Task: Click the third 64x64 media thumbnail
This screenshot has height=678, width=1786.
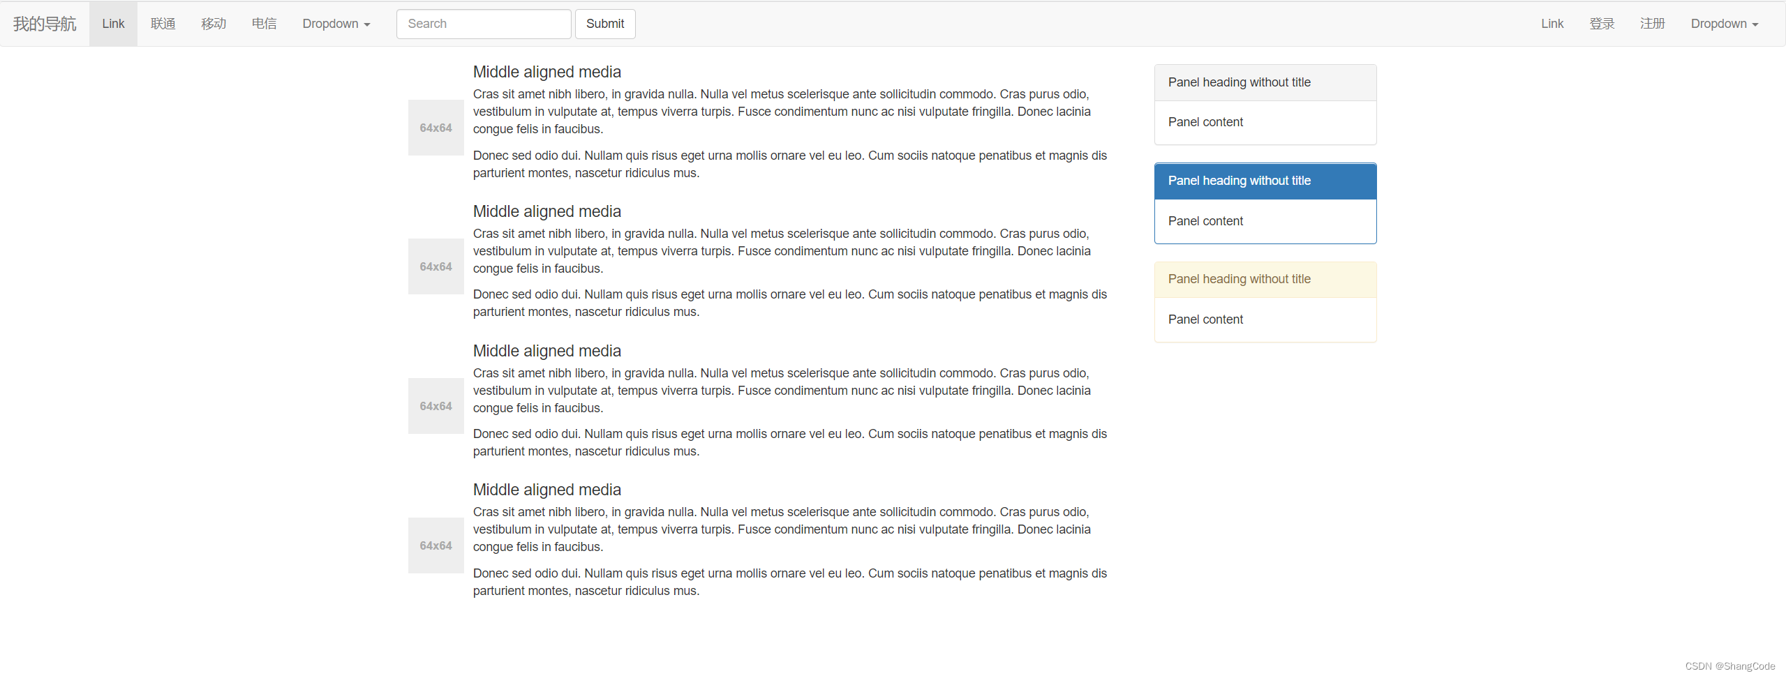Action: [x=436, y=406]
